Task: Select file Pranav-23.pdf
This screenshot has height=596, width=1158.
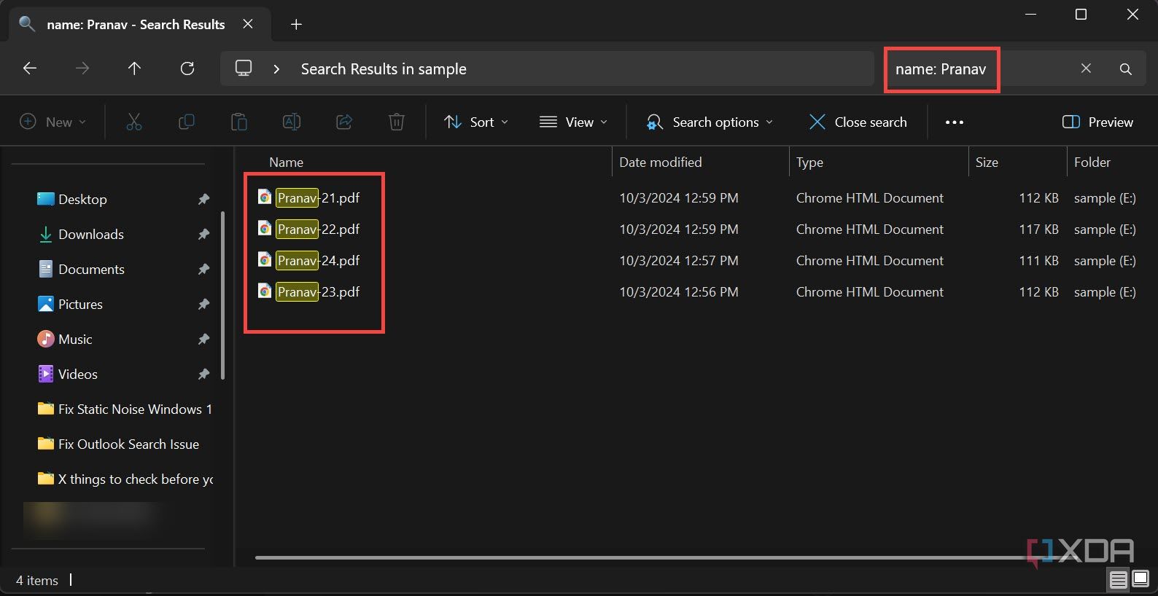Action: (x=318, y=292)
